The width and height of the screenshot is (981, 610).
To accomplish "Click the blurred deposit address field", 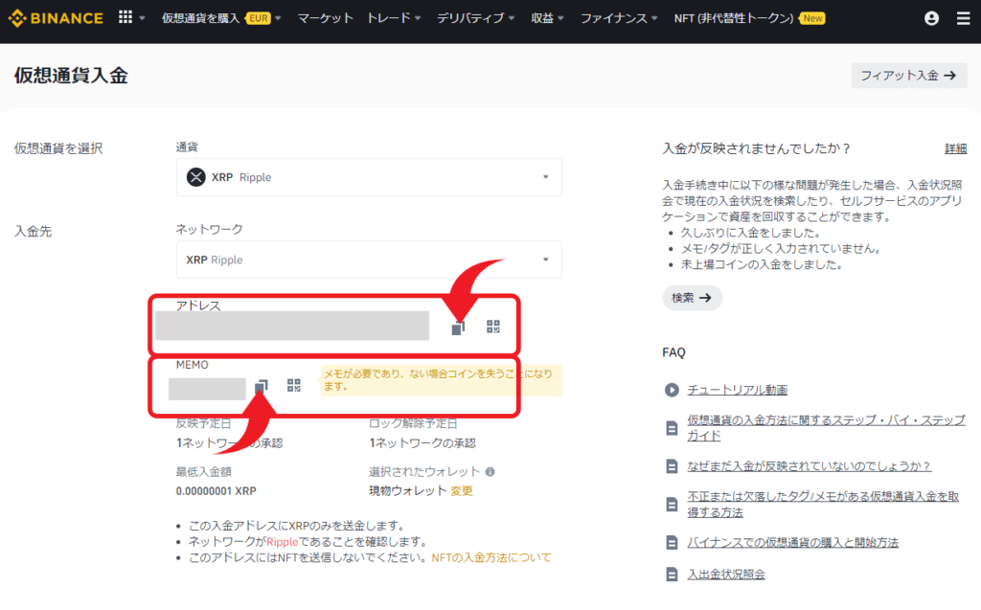I will click(x=292, y=326).
